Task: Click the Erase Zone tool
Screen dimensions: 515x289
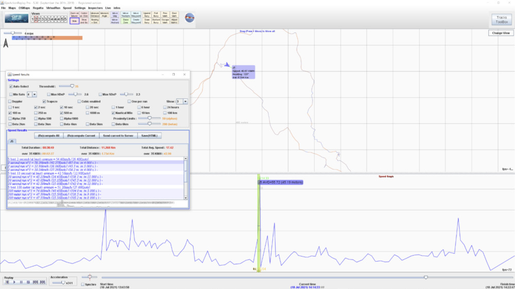Action: tap(125, 21)
